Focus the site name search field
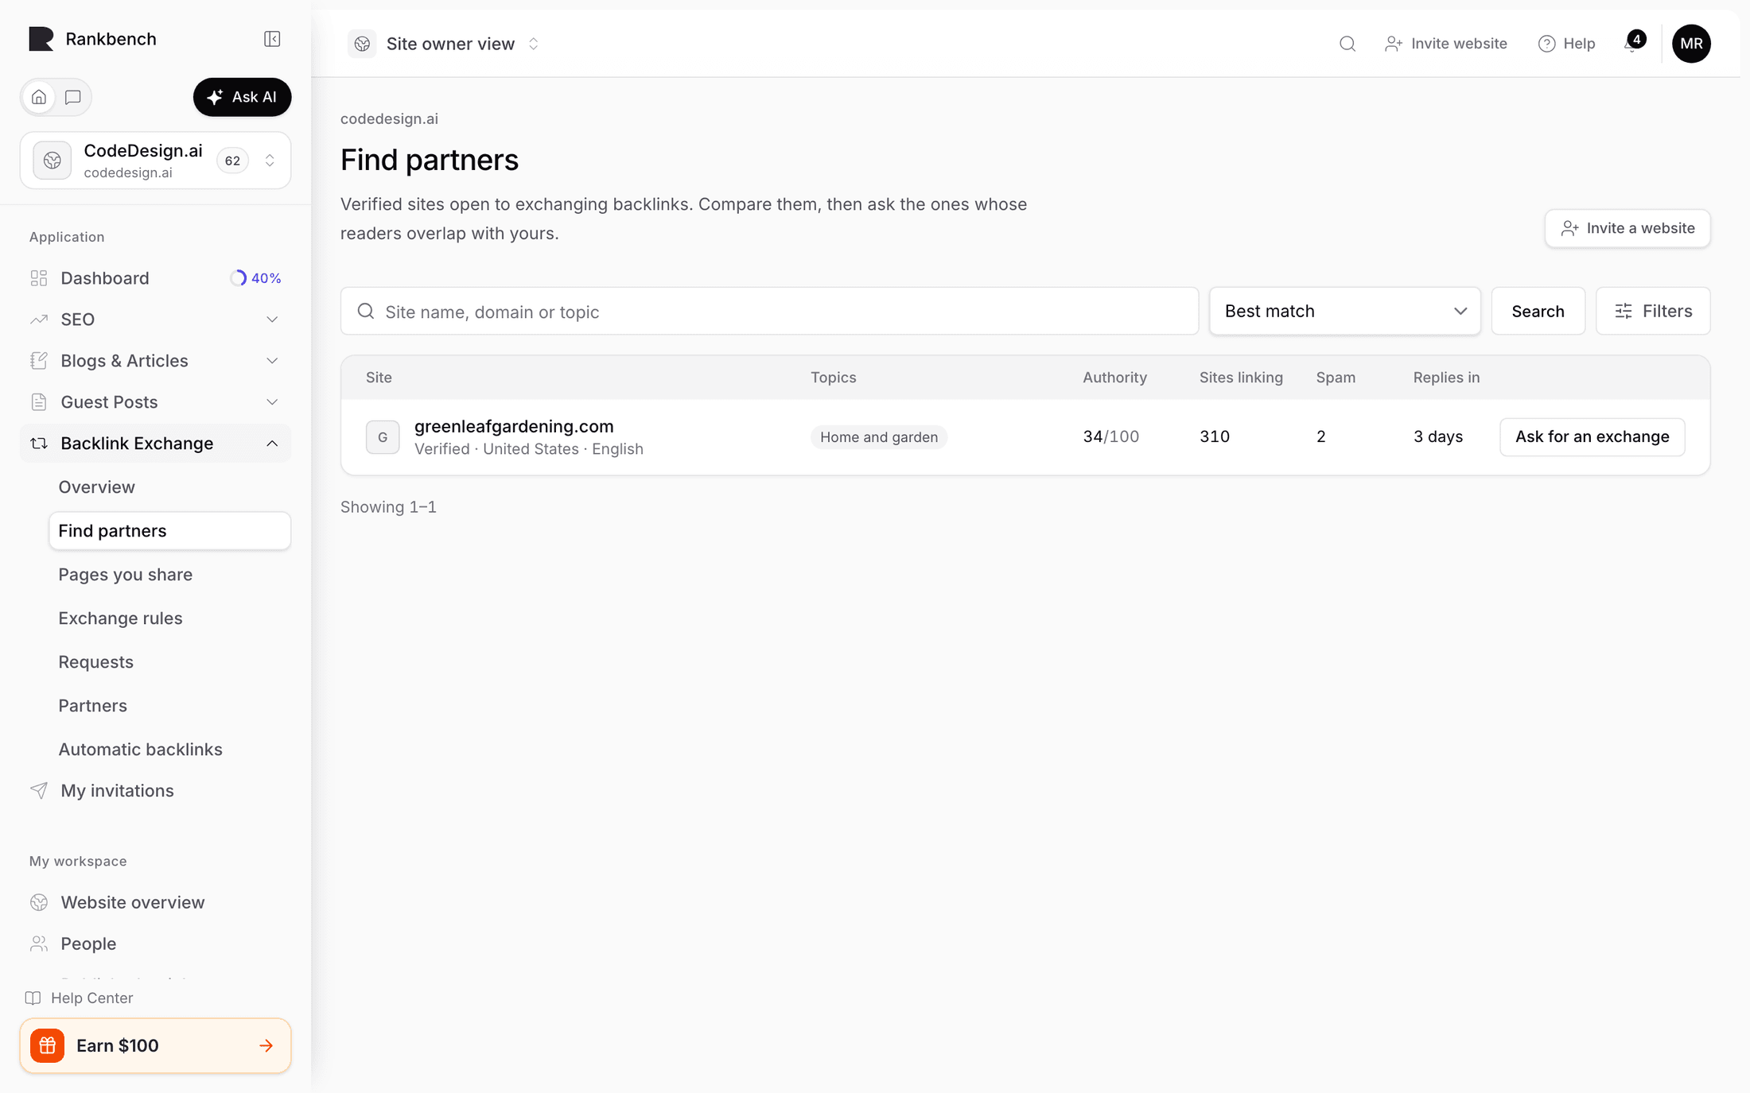Viewport: 1750px width, 1093px height. (x=769, y=312)
